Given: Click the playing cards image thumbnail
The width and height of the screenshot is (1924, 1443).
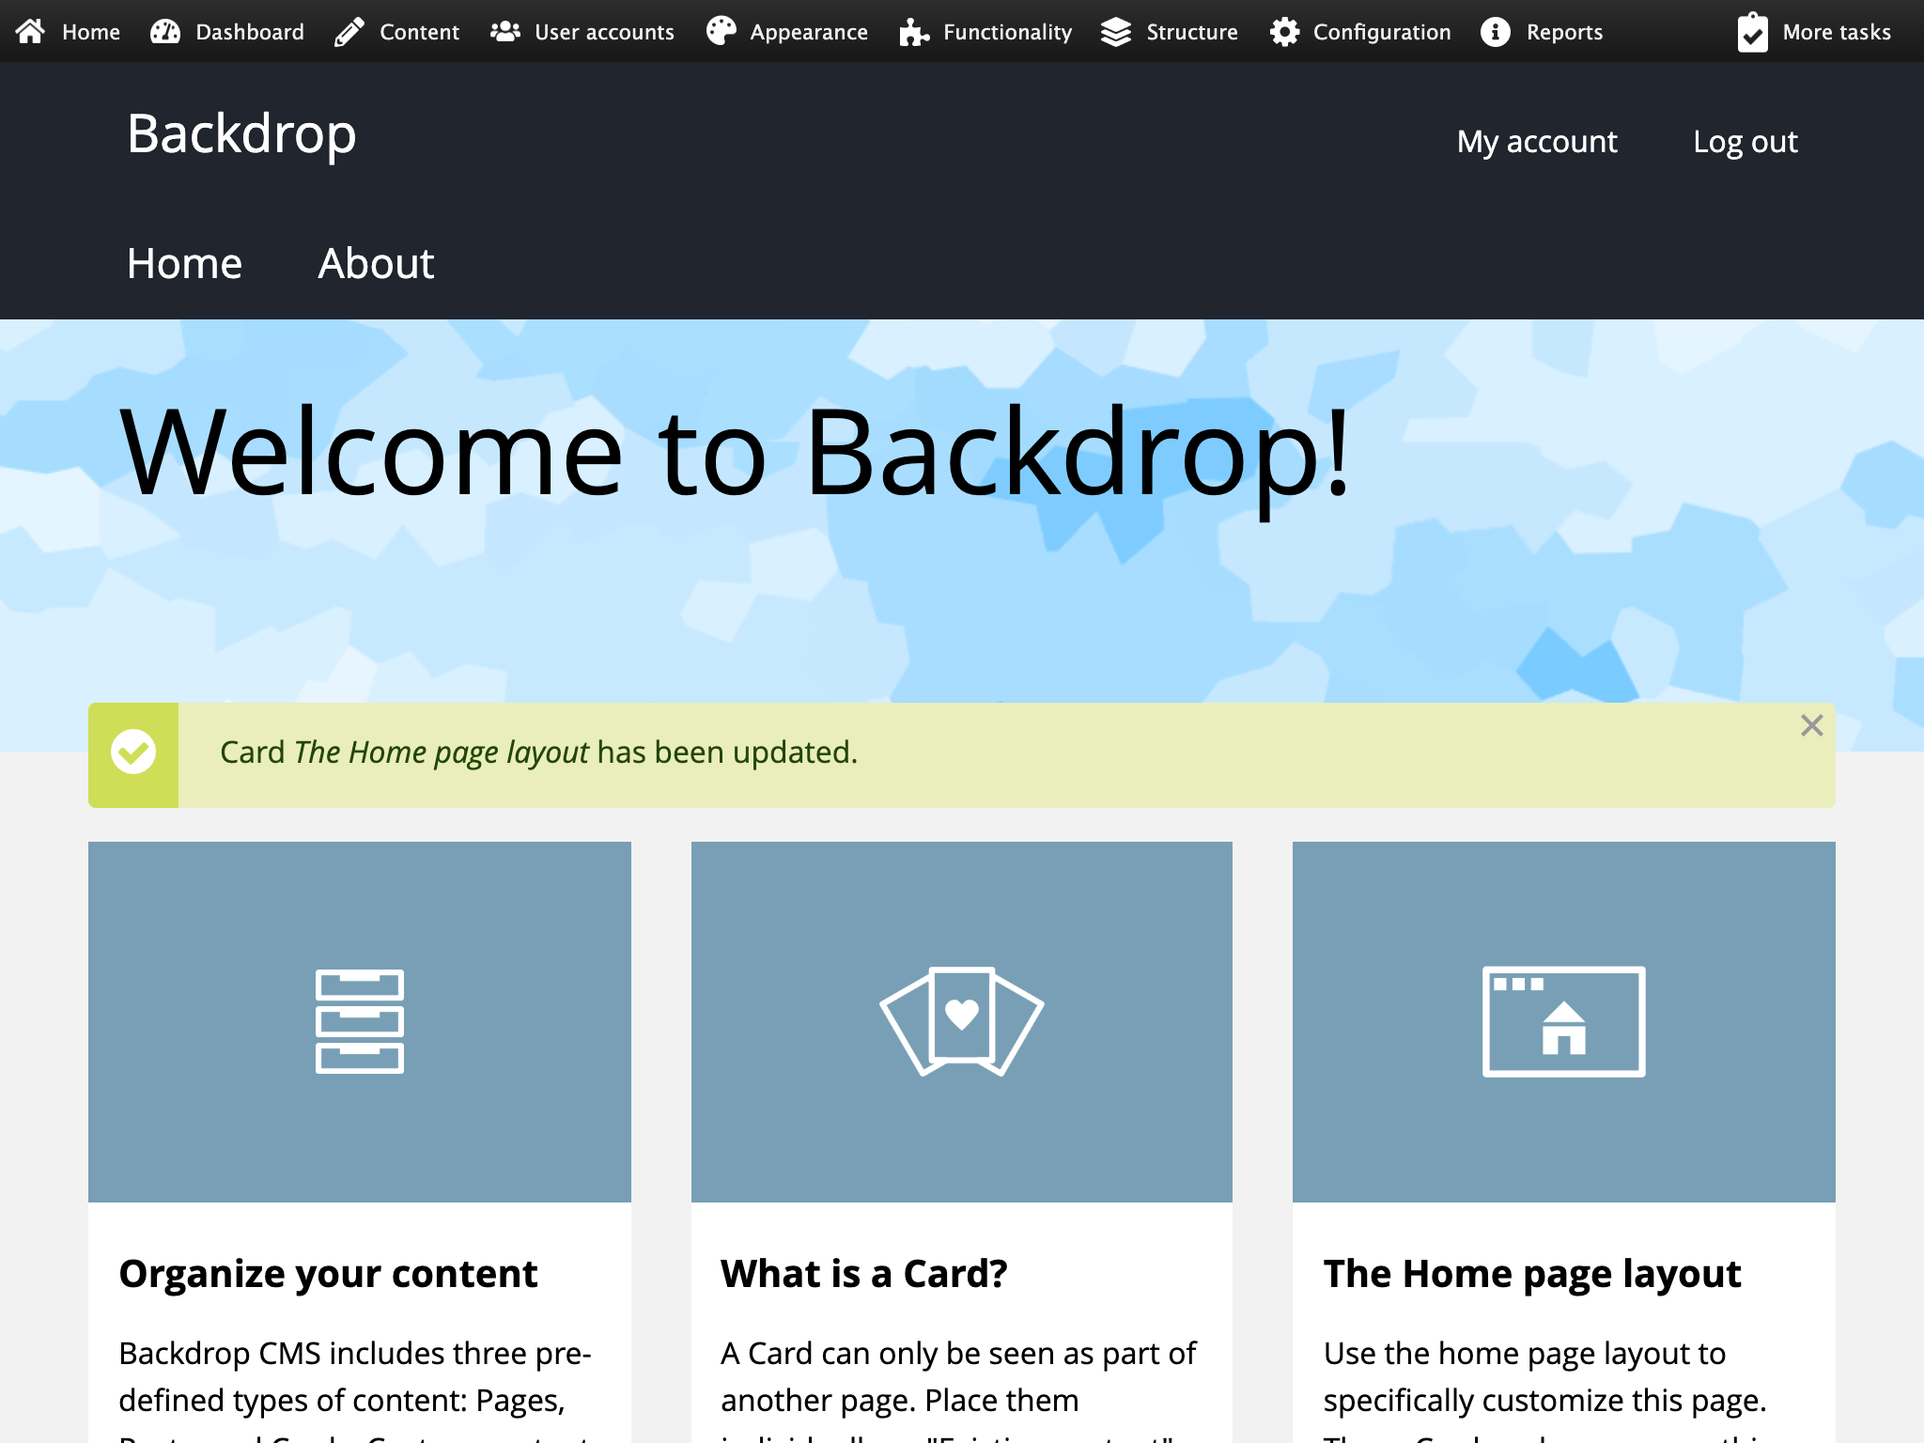Looking at the screenshot, I should point(961,1023).
